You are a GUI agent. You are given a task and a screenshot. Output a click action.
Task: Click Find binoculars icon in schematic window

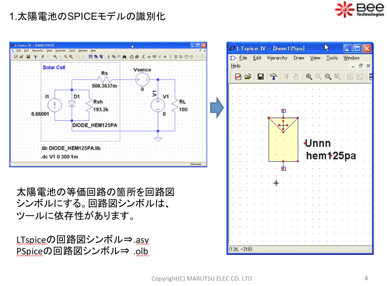pyautogui.click(x=124, y=57)
